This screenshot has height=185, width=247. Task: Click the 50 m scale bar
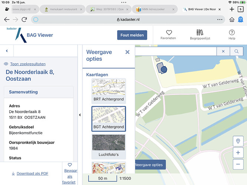point(103,178)
